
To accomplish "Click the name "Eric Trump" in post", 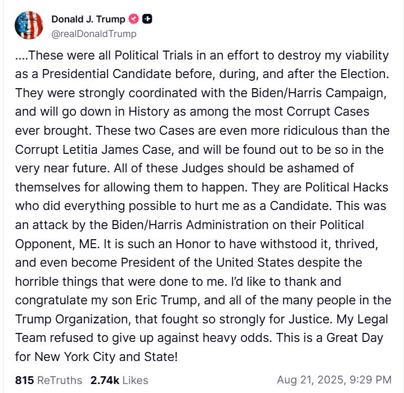I will coord(168,300).
